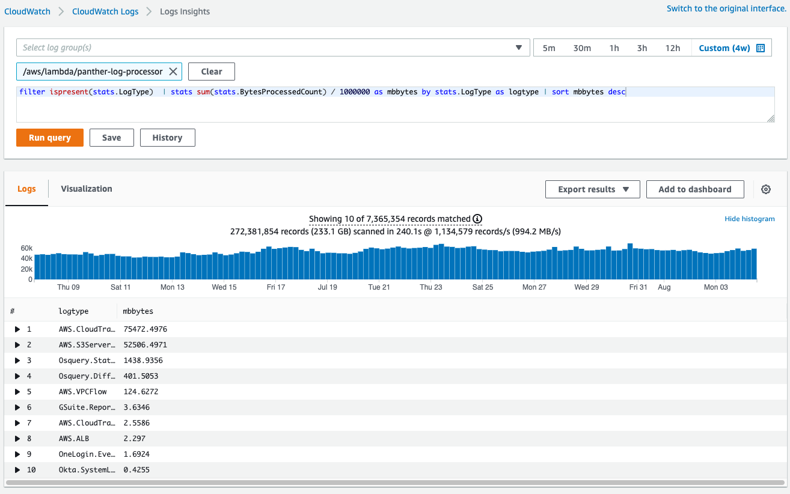Click the info icon next to records matched
This screenshot has height=494, width=790.
tap(477, 219)
